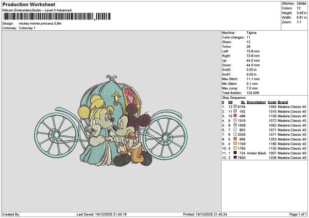309x218 pixels.
Task: Click the Min Stitch value '0.1 mm'
Action: pyautogui.click(x=252, y=84)
